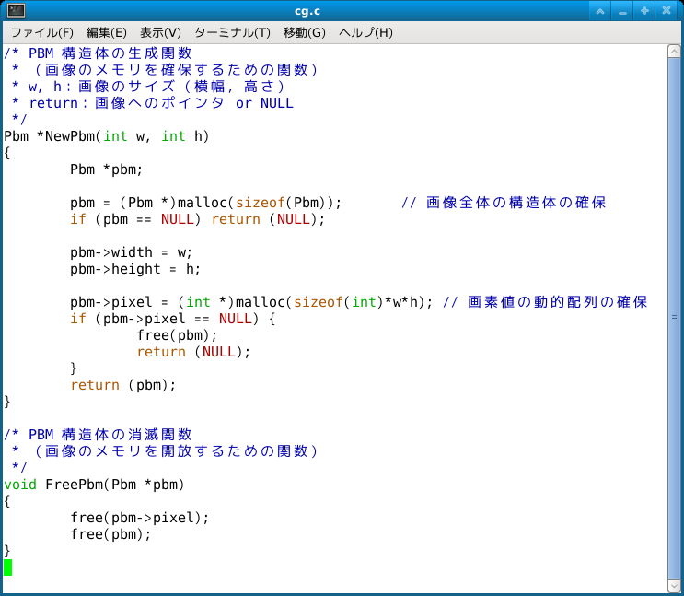684x596 pixels.
Task: Click the free(pbm->pixel); statement
Action: [140, 518]
